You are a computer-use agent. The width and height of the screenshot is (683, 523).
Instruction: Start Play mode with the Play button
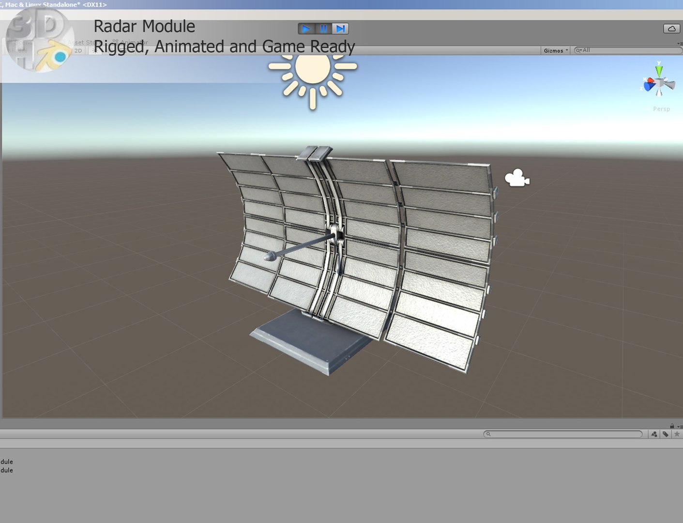[306, 29]
